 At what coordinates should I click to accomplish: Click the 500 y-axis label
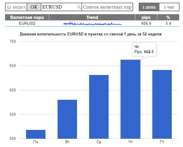(13, 139)
